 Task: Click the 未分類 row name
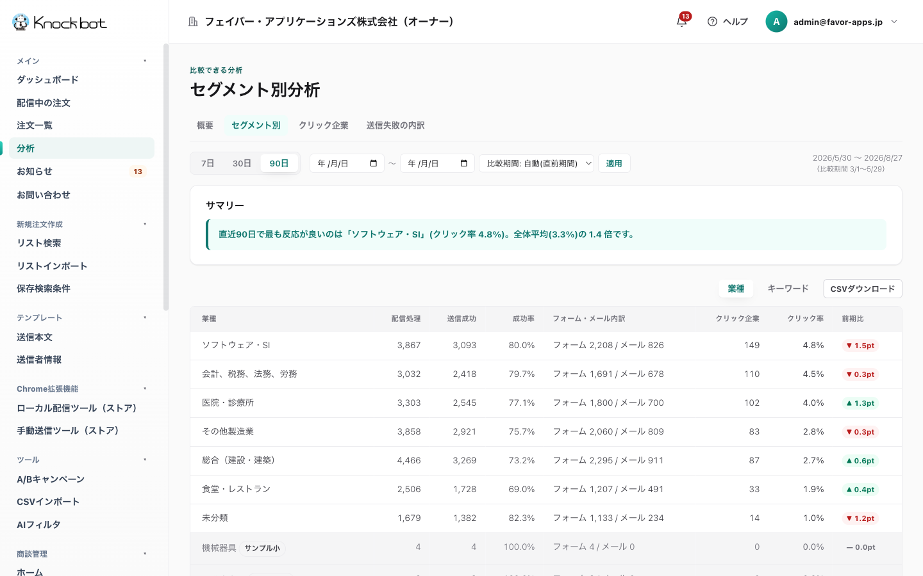(215, 518)
